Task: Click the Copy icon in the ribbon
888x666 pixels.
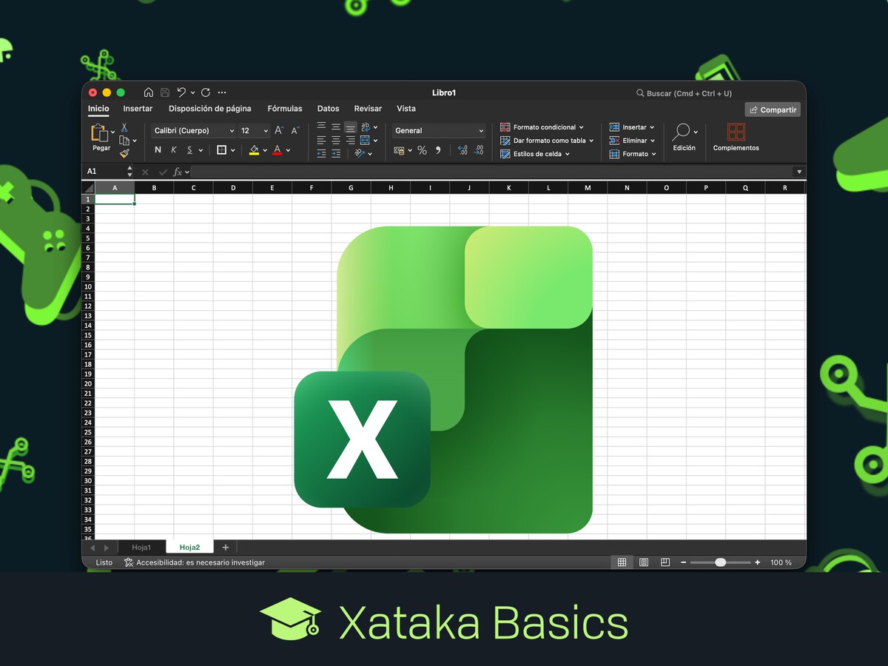Action: coord(124,141)
